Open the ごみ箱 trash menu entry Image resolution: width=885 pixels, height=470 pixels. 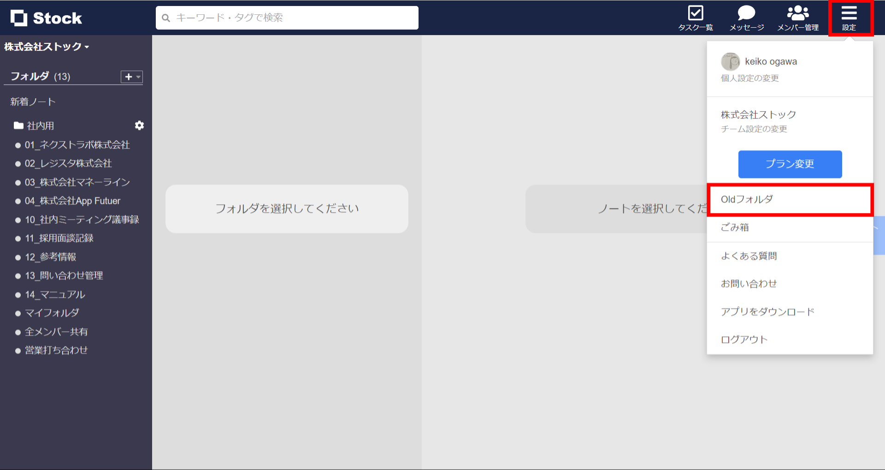point(734,227)
